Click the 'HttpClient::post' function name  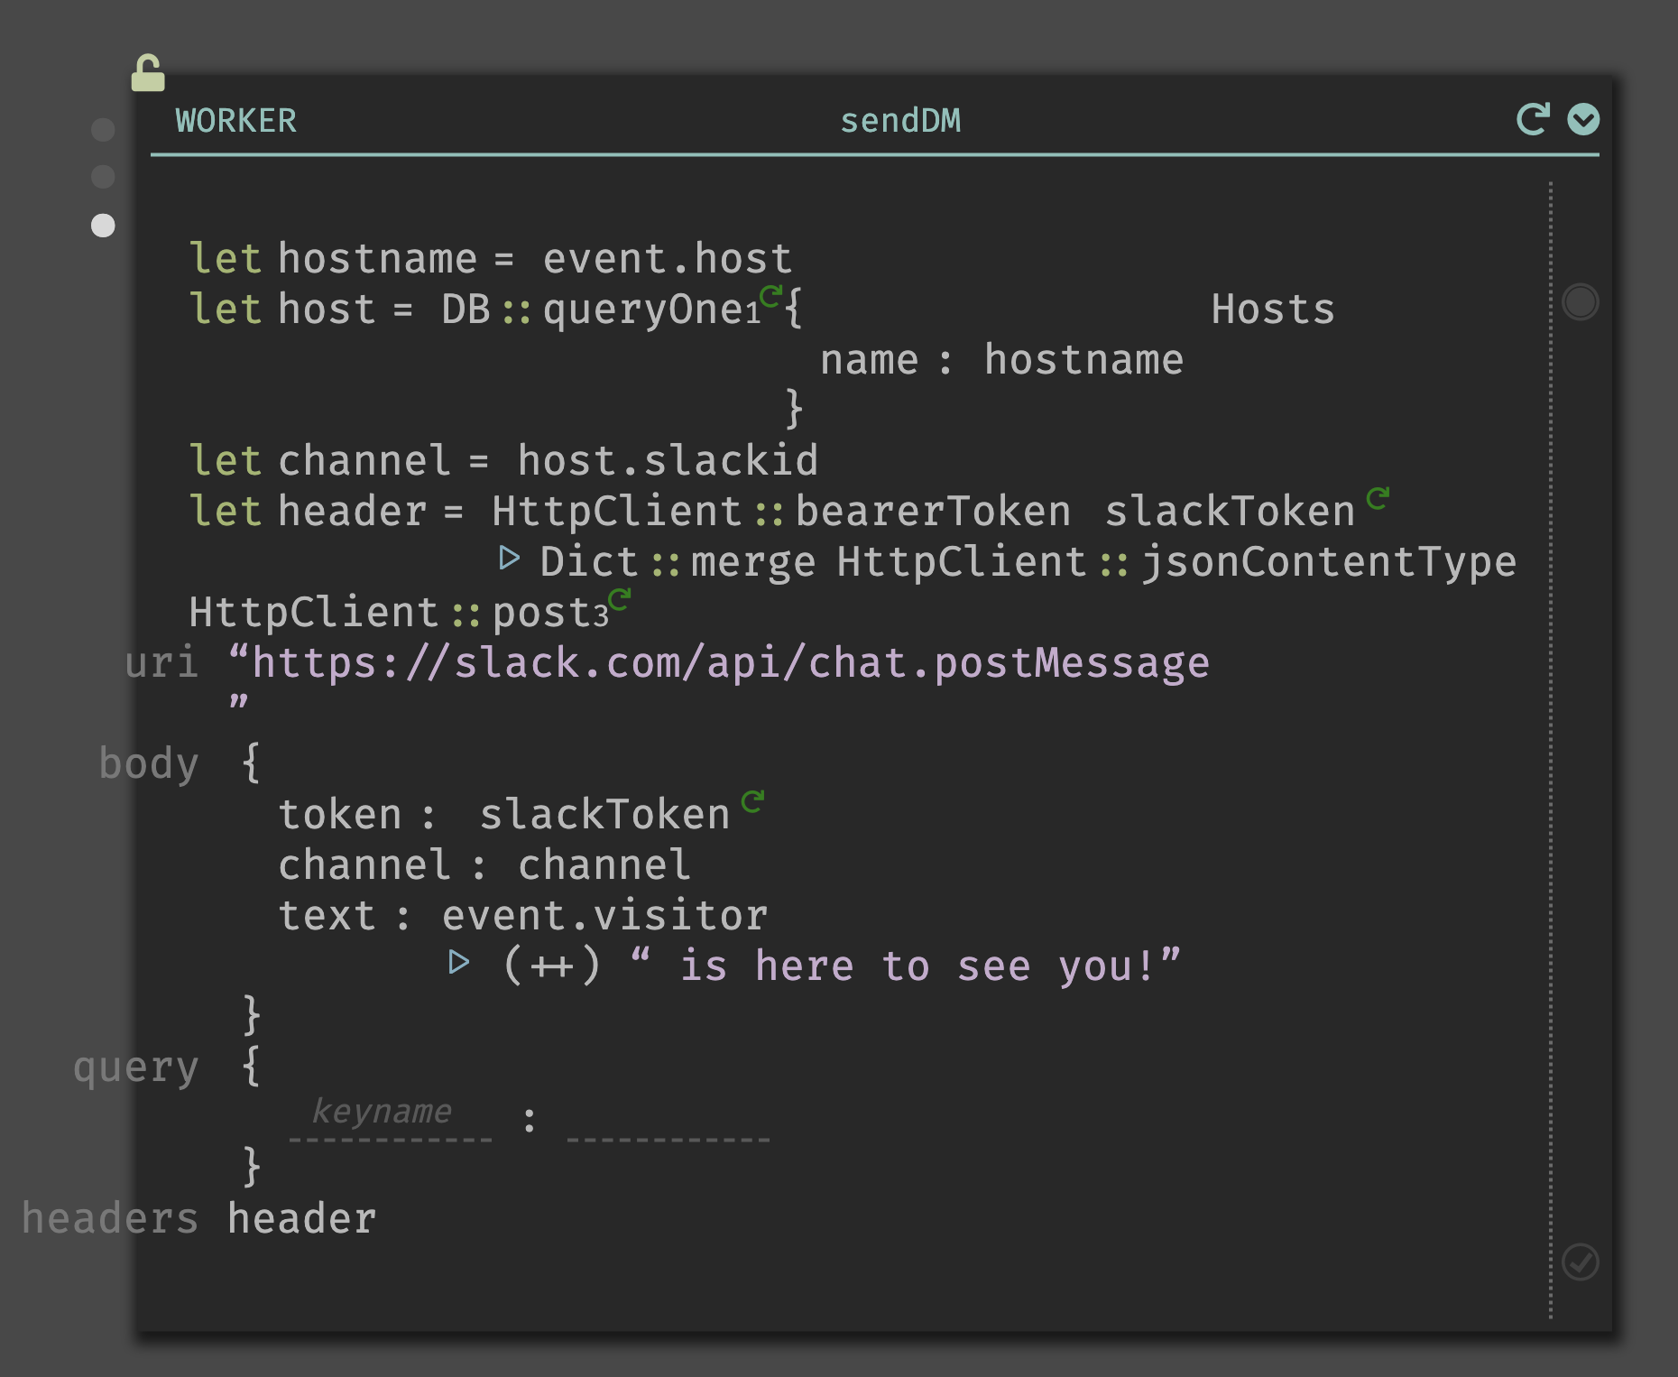(x=398, y=613)
